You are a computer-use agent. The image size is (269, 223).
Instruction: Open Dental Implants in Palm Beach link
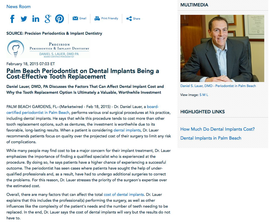point(211,138)
